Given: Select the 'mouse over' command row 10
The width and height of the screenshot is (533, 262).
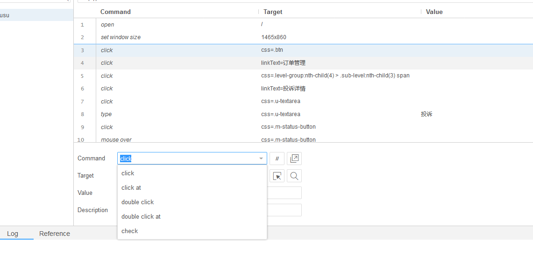Looking at the screenshot, I should pos(303,139).
